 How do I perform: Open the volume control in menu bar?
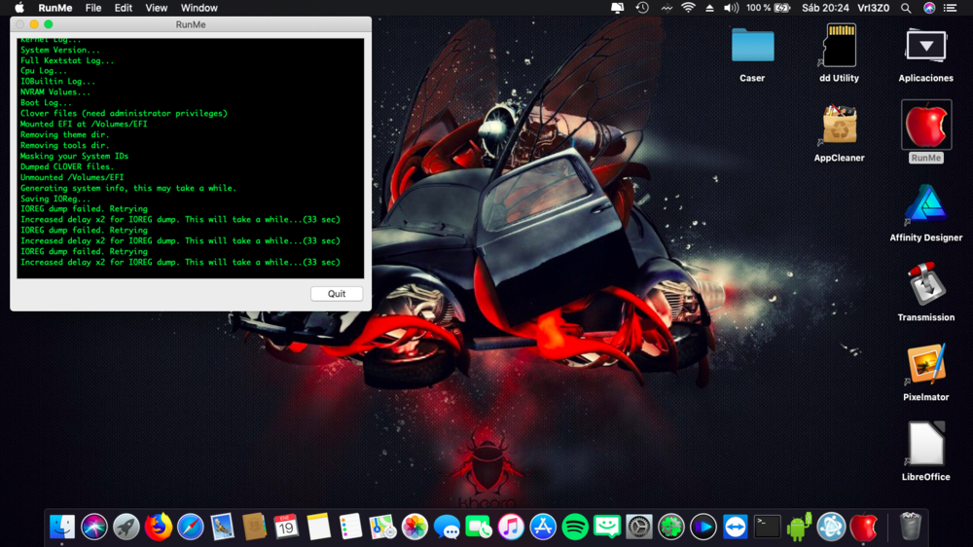pos(731,8)
